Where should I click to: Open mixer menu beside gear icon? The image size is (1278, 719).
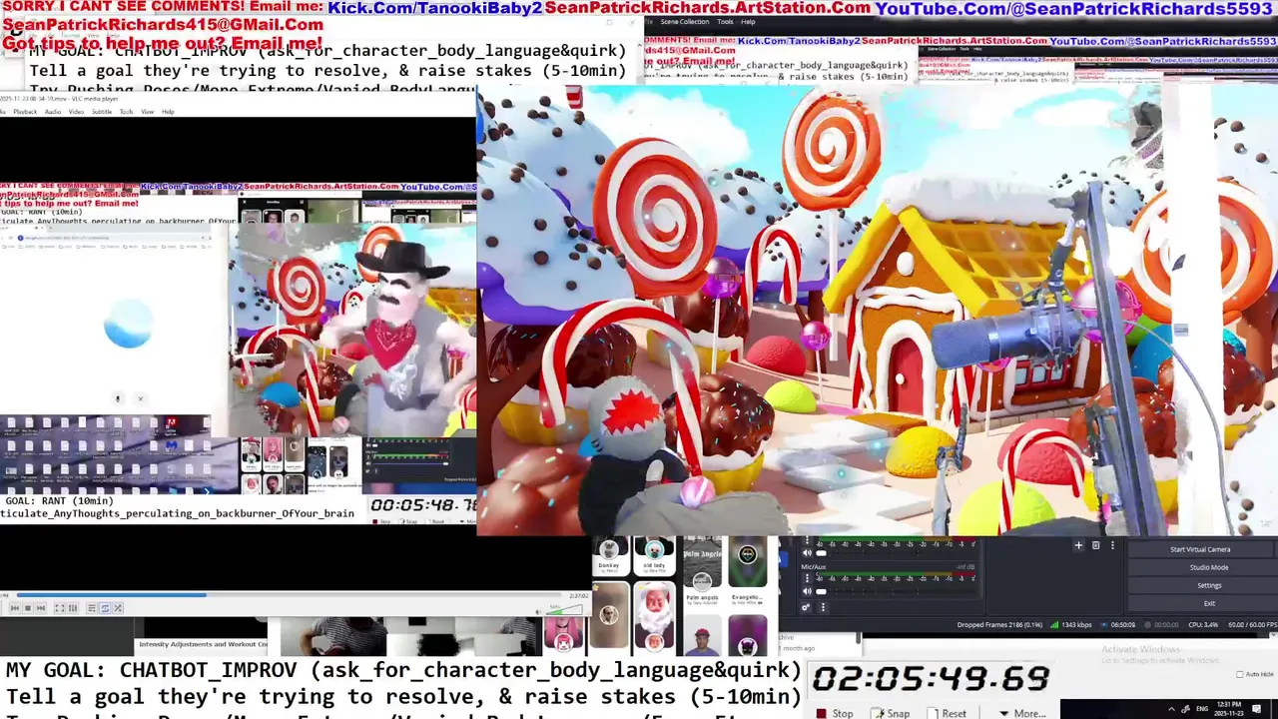(823, 606)
